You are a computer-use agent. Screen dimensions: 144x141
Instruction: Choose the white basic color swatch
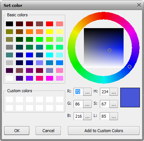point(9,78)
